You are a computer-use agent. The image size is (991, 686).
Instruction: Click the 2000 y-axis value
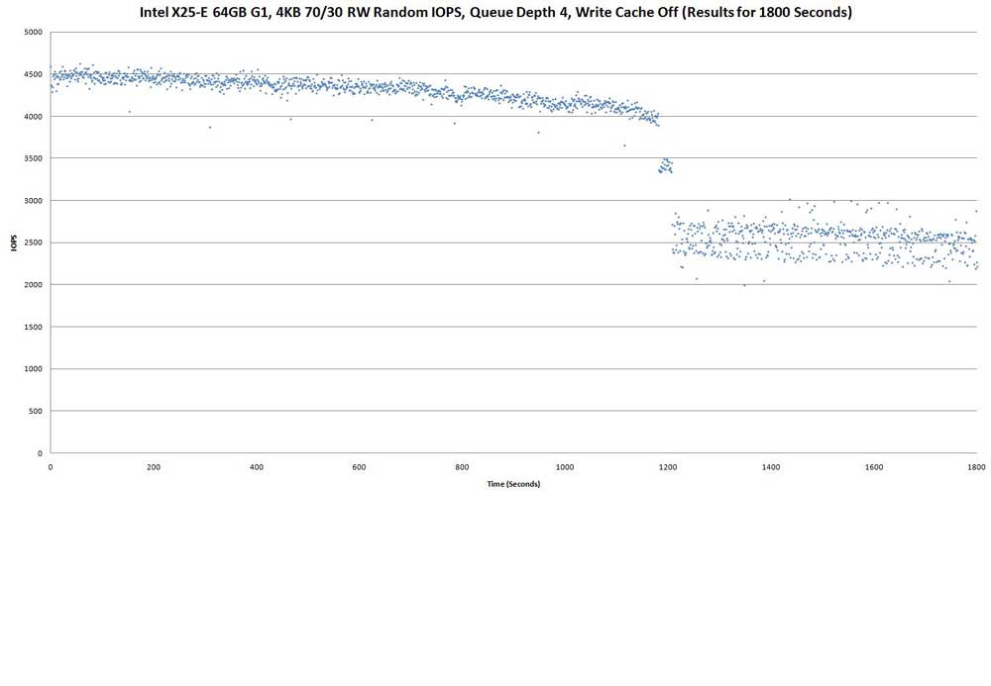click(34, 285)
